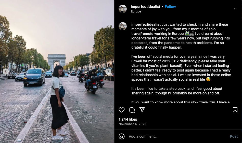Image resolution: width=242 pixels, height=143 pixels.
Task: Focus the Add a comment field
Action: click(177, 136)
